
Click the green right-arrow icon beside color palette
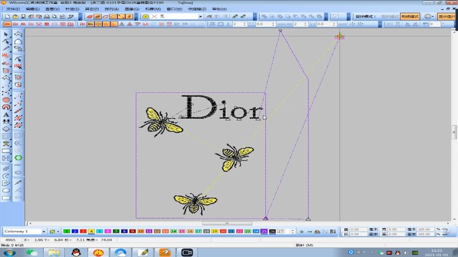[302, 232]
